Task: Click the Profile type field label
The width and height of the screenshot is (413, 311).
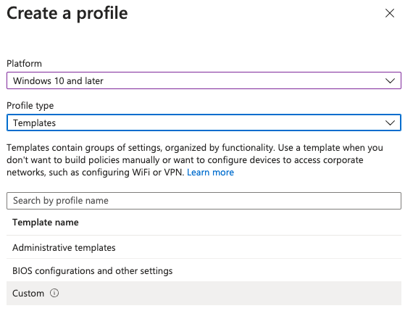Action: pyautogui.click(x=30, y=106)
